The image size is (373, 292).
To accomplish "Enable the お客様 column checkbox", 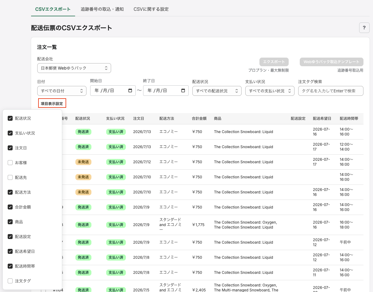I will 10,163.
